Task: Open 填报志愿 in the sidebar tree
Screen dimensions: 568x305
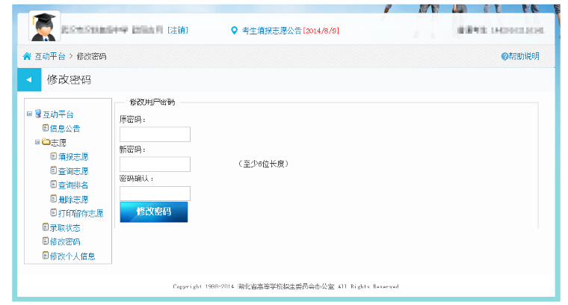Action: [72, 156]
